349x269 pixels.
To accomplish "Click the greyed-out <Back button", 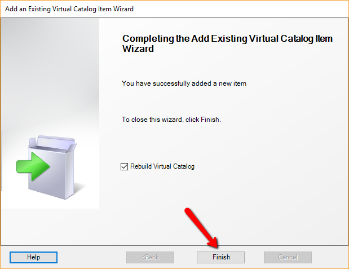I will pos(150,257).
